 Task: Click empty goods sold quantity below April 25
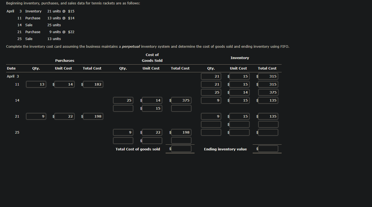(123, 141)
